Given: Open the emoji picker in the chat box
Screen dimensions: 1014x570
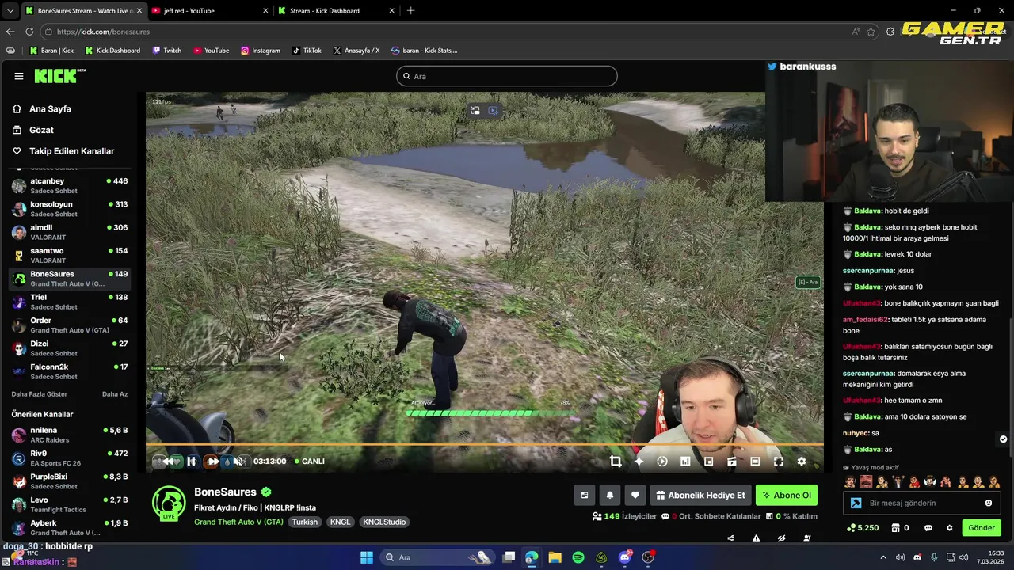Looking at the screenshot, I should (x=988, y=503).
